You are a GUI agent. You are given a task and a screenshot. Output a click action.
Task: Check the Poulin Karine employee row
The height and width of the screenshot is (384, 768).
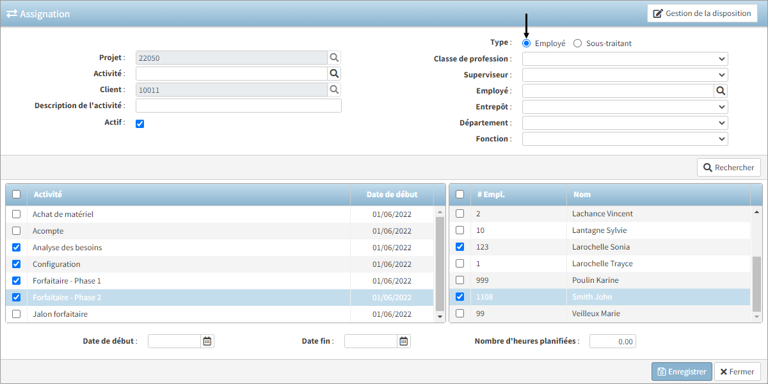coord(460,280)
